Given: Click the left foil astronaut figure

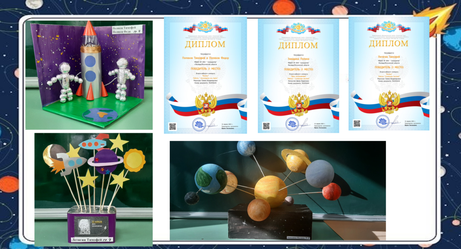Looking at the screenshot, I should [65, 82].
